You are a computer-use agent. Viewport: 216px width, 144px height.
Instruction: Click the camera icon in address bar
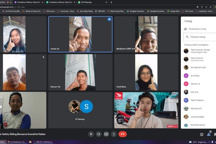pyautogui.click(x=198, y=7)
